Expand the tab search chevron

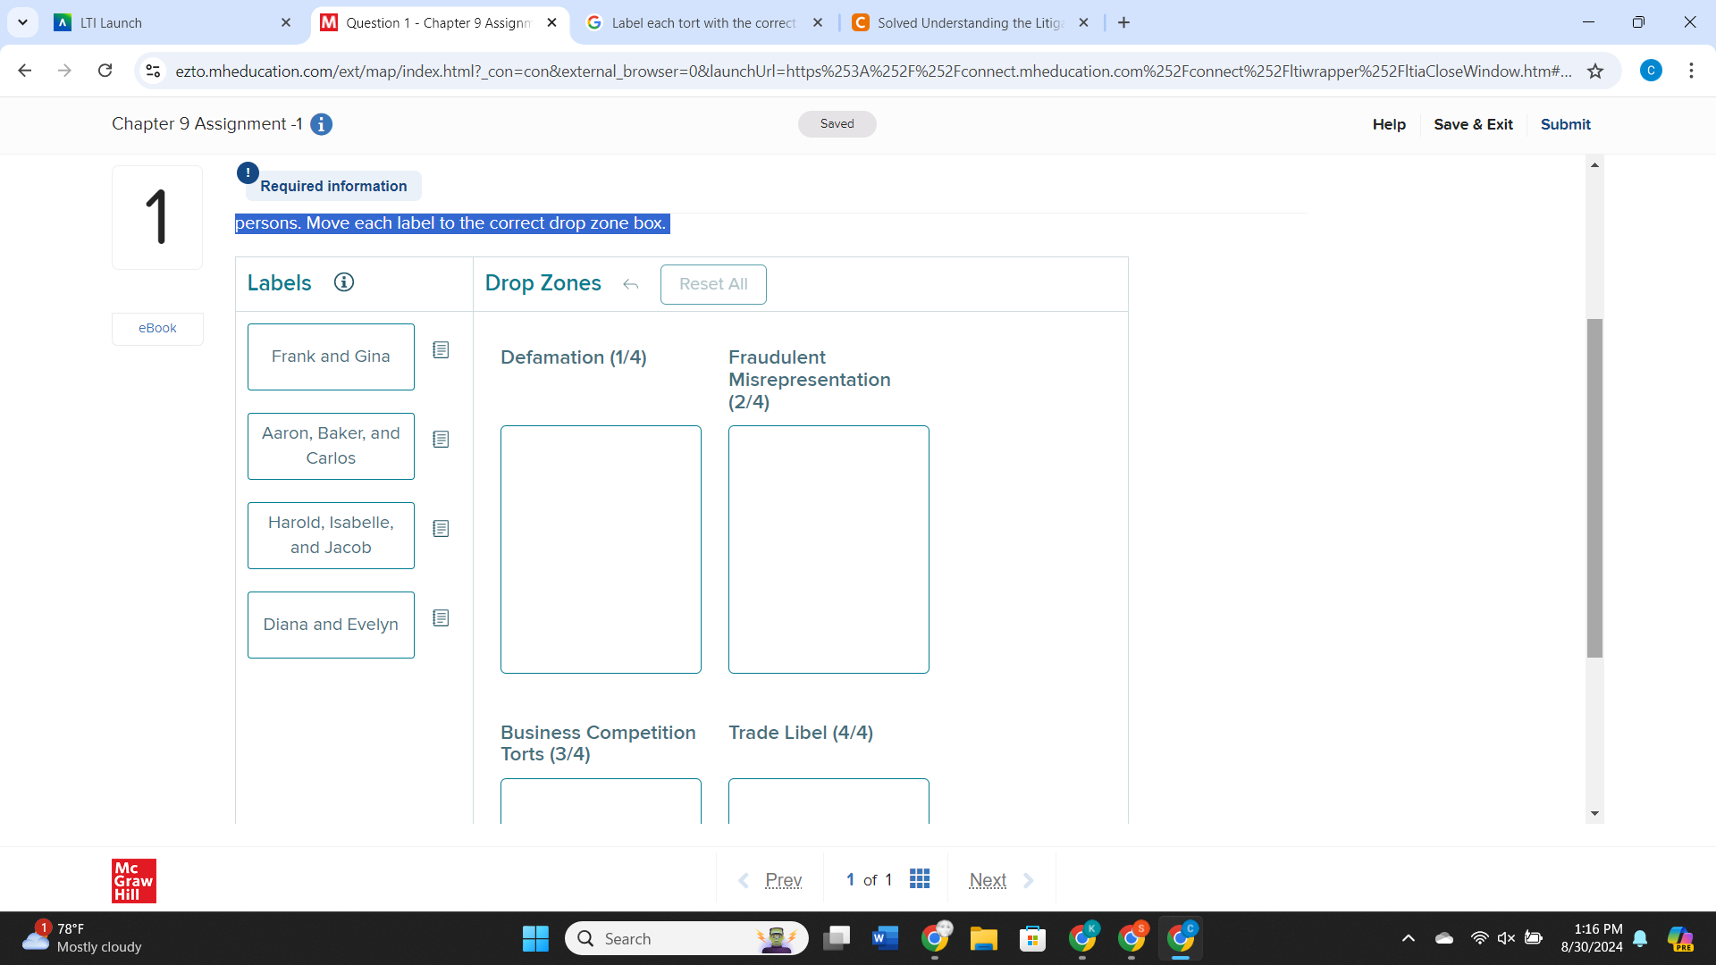tap(22, 22)
